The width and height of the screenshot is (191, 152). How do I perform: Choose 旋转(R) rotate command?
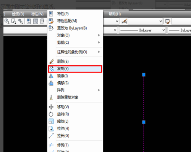[75, 114]
